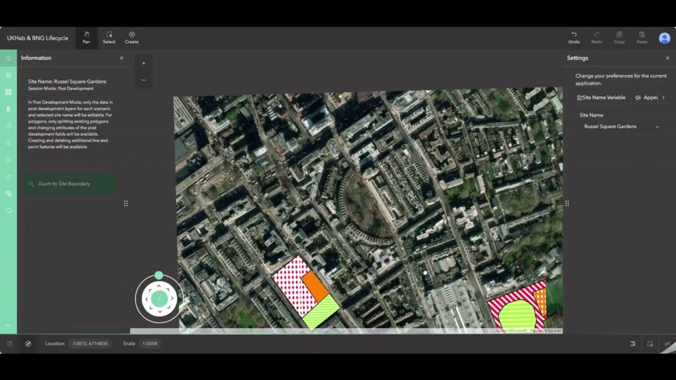Pan map right with navigation arrow

(x=172, y=299)
